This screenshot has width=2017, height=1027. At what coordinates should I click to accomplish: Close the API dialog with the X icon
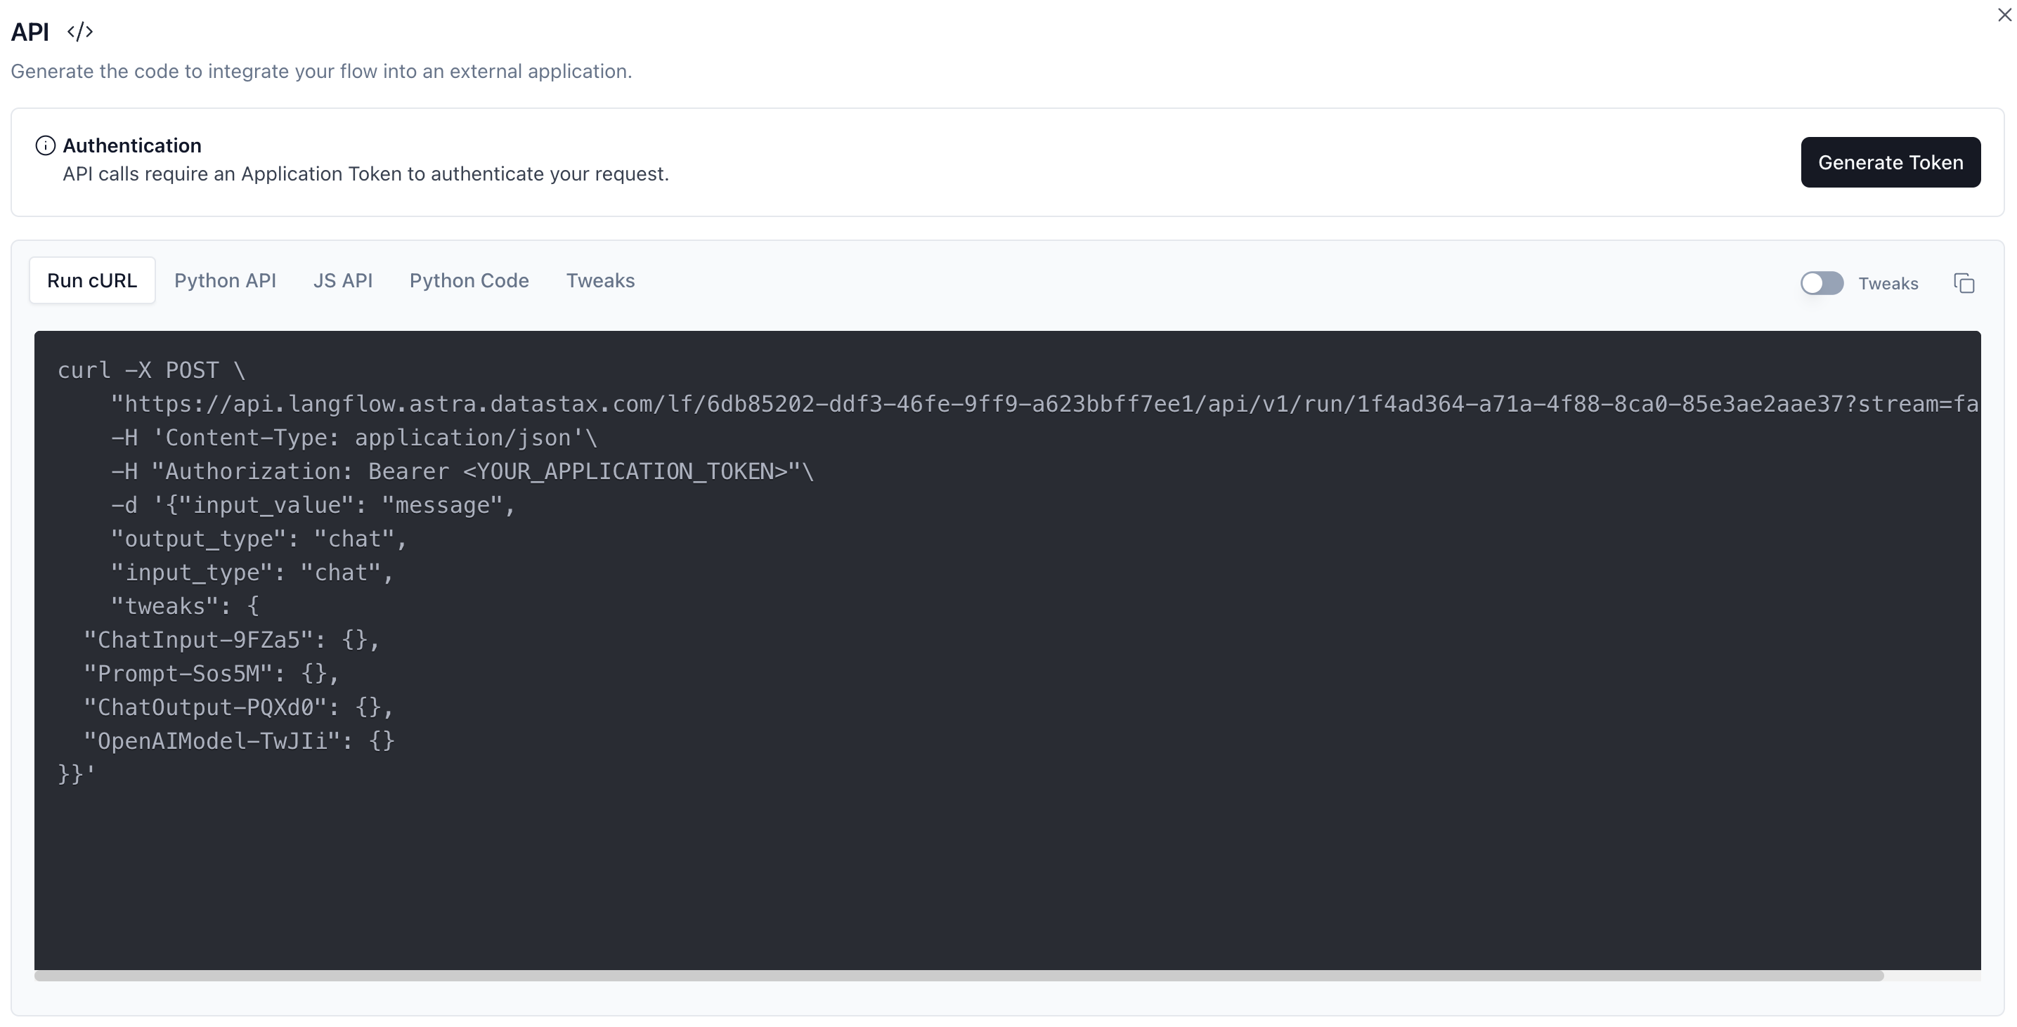pos(2004,15)
